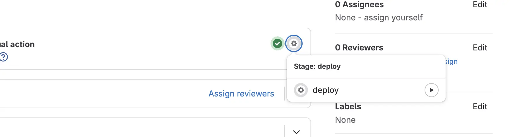Toggle the deploy stage gear icon

294,44
